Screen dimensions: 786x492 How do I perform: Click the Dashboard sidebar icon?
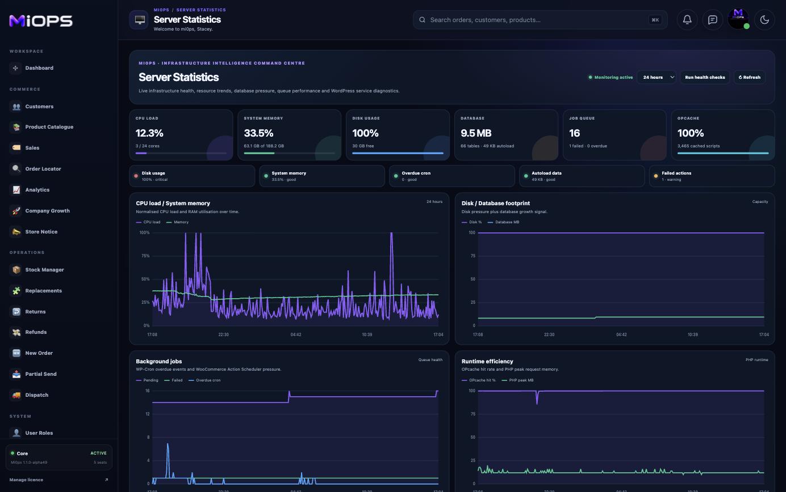[x=16, y=68]
